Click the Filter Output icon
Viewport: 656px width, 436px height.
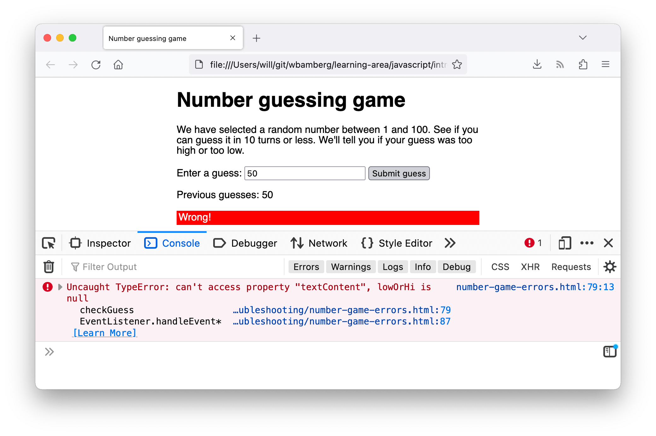(x=75, y=267)
